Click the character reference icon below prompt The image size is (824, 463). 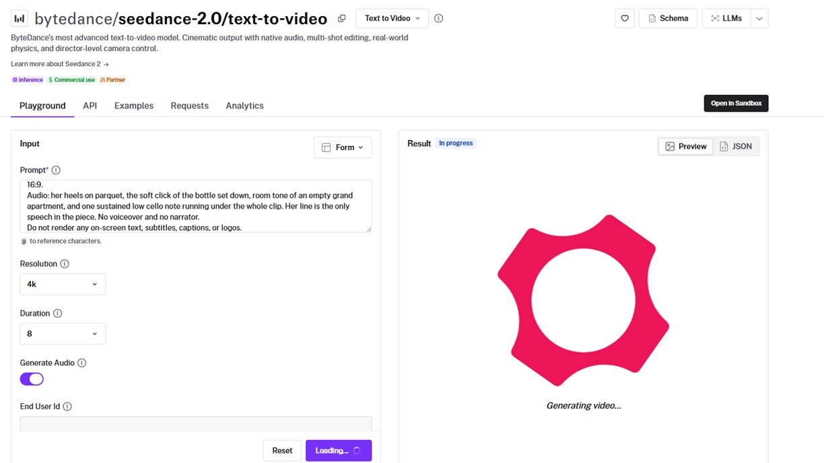(24, 241)
